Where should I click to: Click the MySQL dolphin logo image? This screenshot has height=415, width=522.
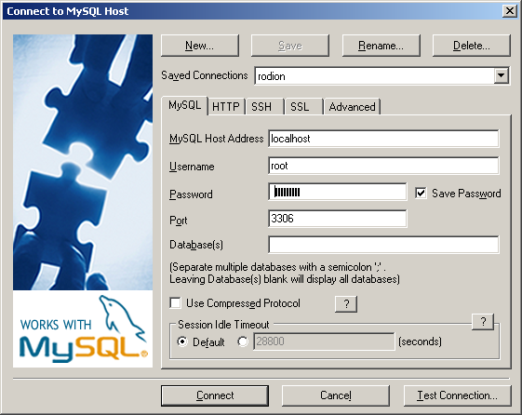tap(83, 329)
